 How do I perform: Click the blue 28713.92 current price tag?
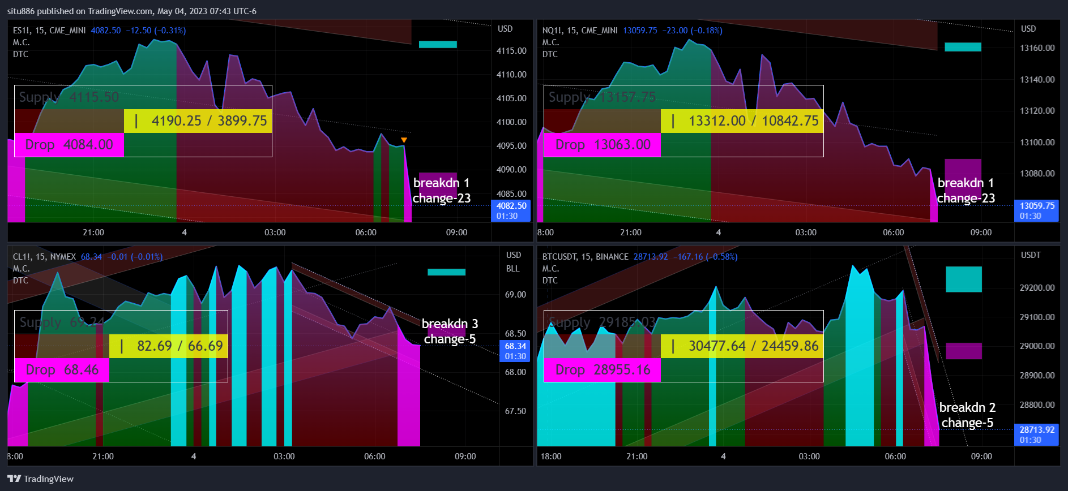coord(1037,434)
